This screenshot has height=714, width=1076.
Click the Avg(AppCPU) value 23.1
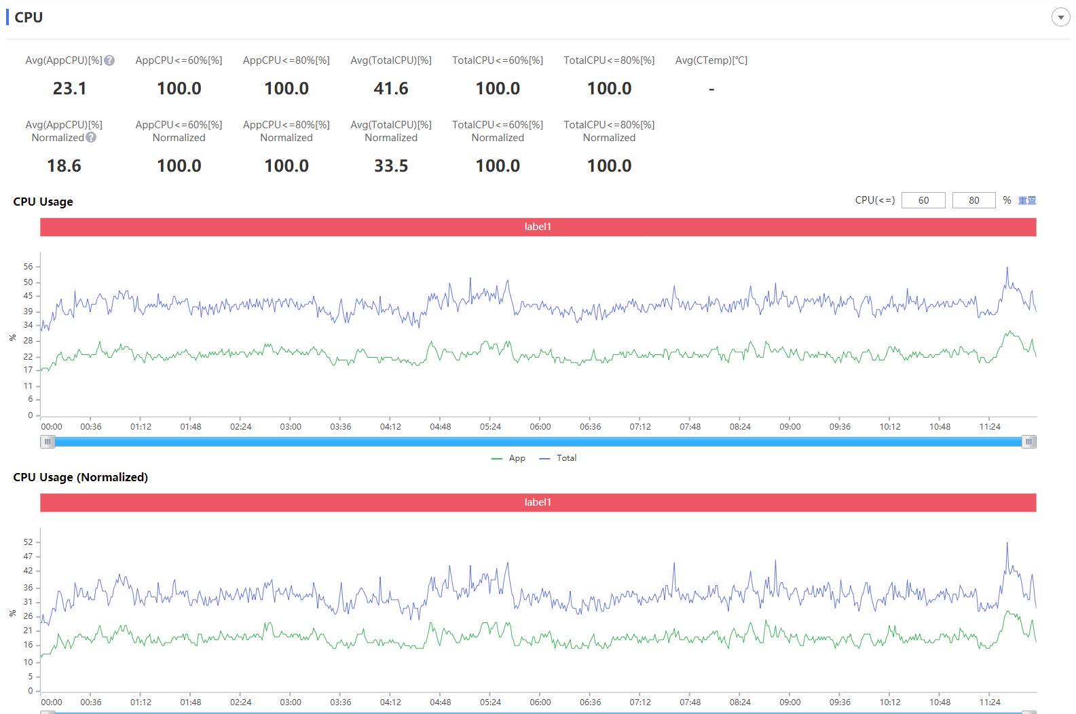pos(69,89)
